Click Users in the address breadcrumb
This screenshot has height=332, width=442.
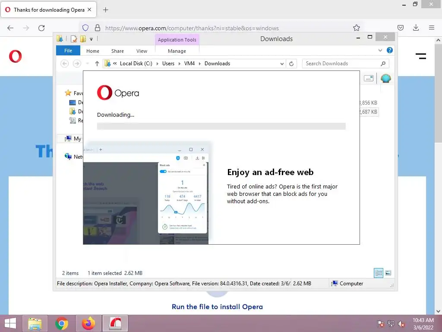pyautogui.click(x=168, y=64)
